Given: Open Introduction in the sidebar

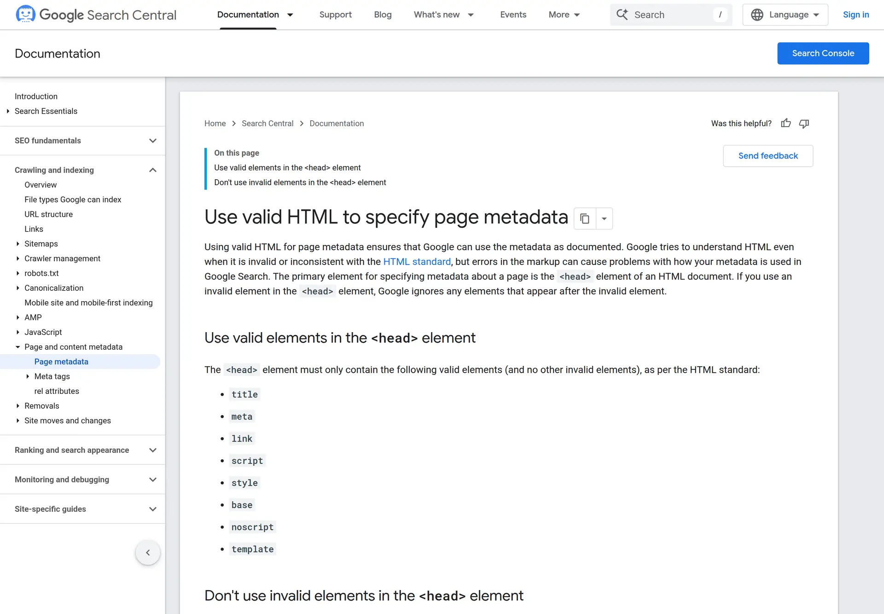Looking at the screenshot, I should tap(36, 96).
